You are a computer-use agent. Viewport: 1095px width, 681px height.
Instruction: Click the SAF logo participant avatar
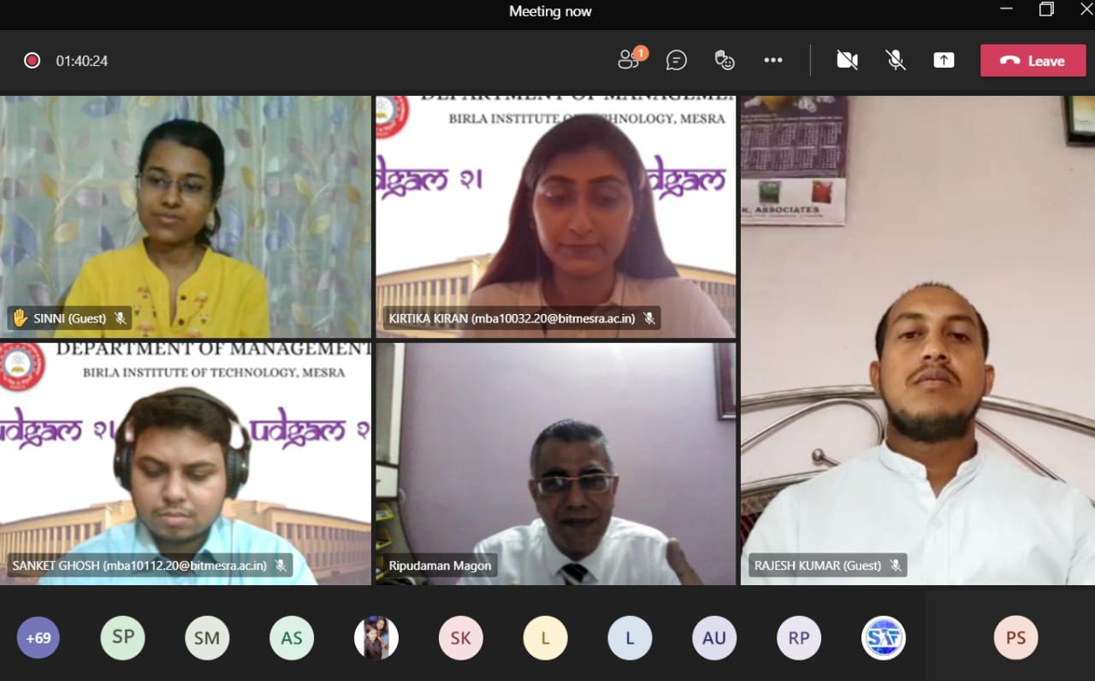point(883,637)
